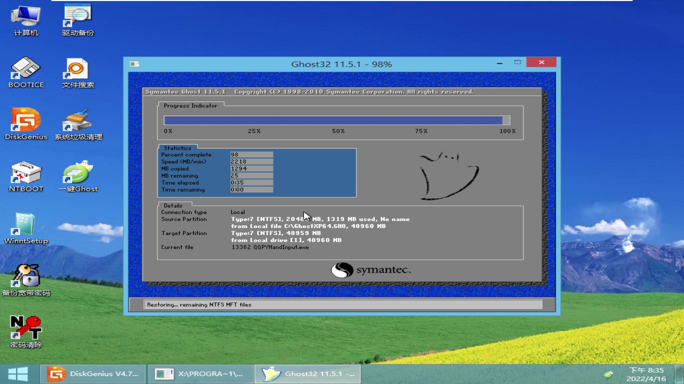Click the Ghost32 window system menu icon
The height and width of the screenshot is (384, 684).
point(135,64)
